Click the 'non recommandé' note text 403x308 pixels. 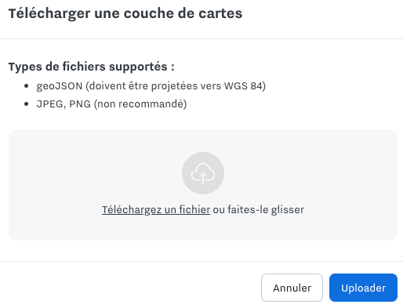(140, 104)
